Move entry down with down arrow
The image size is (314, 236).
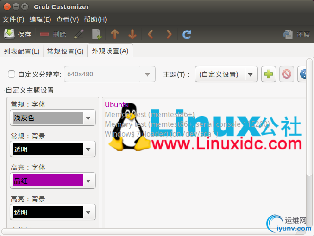(132, 34)
